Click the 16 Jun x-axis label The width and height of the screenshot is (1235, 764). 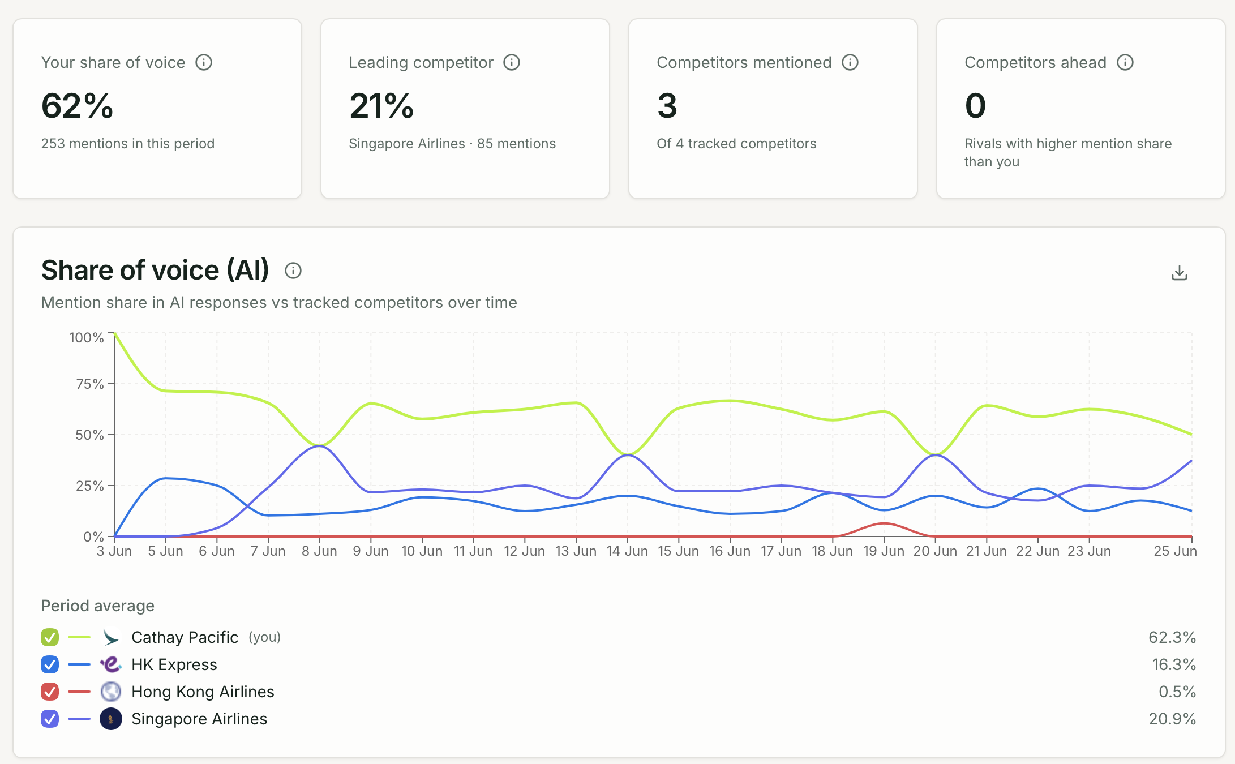[730, 551]
